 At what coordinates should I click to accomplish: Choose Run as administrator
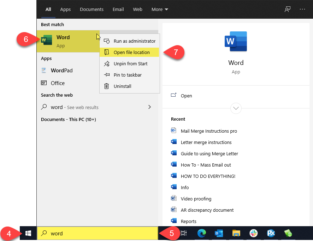click(x=130, y=41)
